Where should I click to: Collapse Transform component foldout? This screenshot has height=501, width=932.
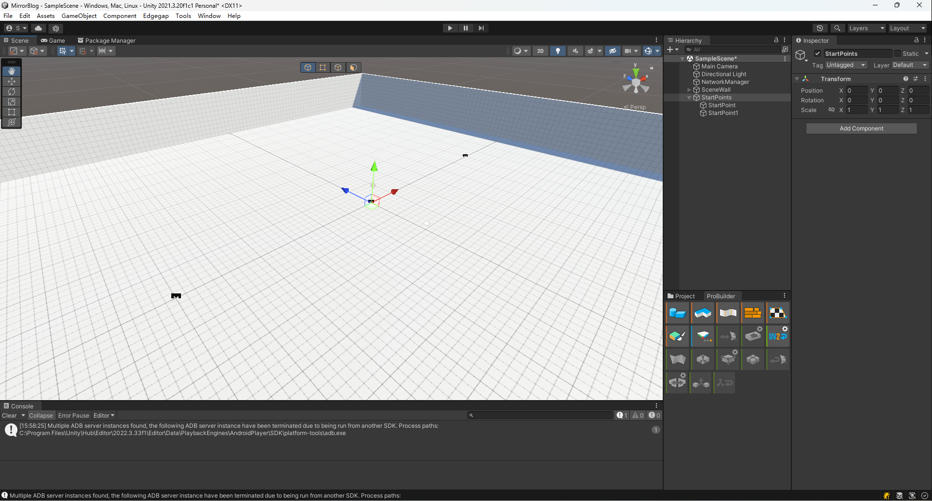click(797, 79)
